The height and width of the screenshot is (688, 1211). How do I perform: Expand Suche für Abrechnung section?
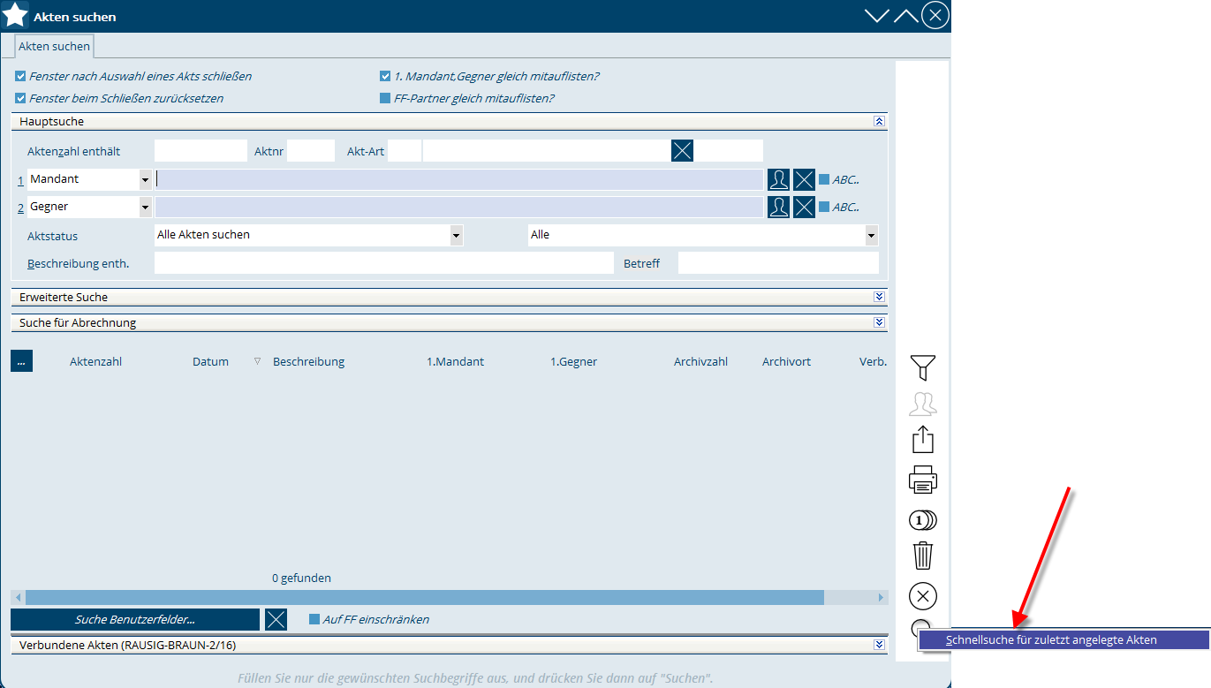coord(879,322)
